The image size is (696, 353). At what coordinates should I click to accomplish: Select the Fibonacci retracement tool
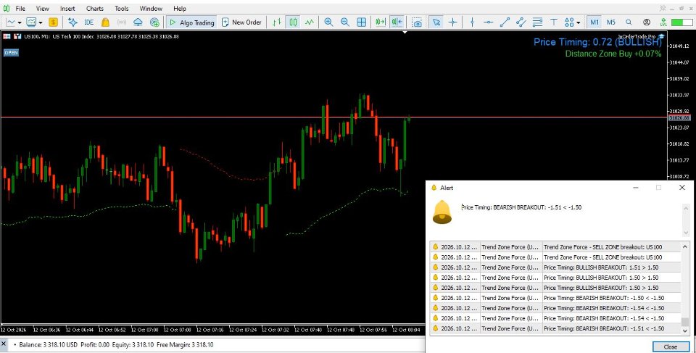click(537, 22)
